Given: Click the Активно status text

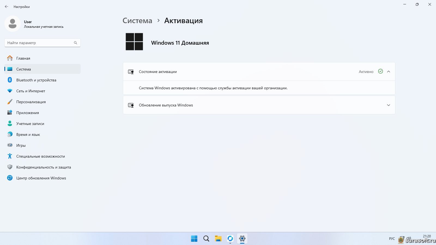Looking at the screenshot, I should coord(366,72).
